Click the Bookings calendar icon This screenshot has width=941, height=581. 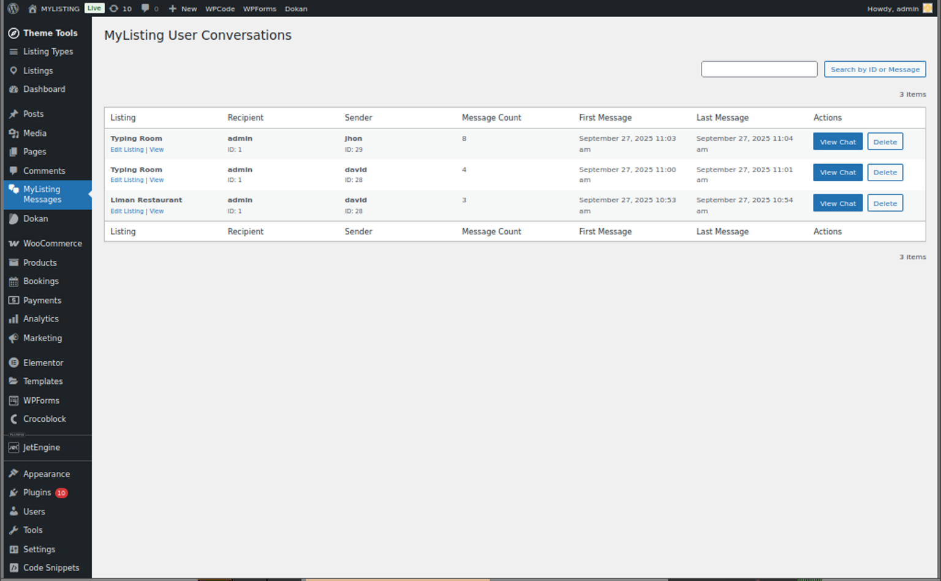click(13, 282)
